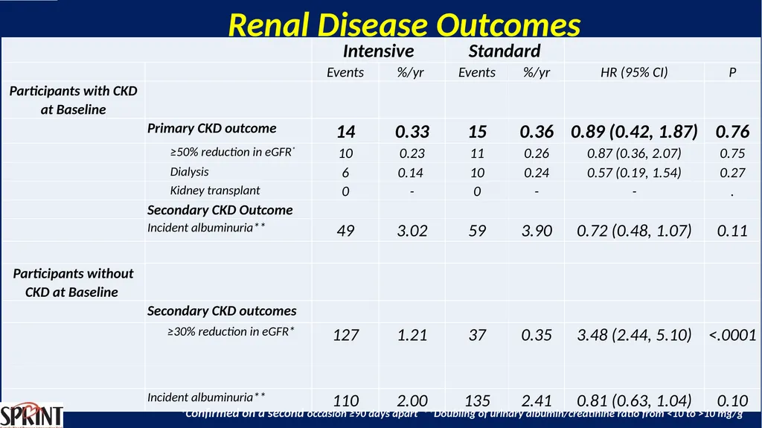This screenshot has width=762, height=428.
Task: Click the standard events value '11'
Action: 477,153
